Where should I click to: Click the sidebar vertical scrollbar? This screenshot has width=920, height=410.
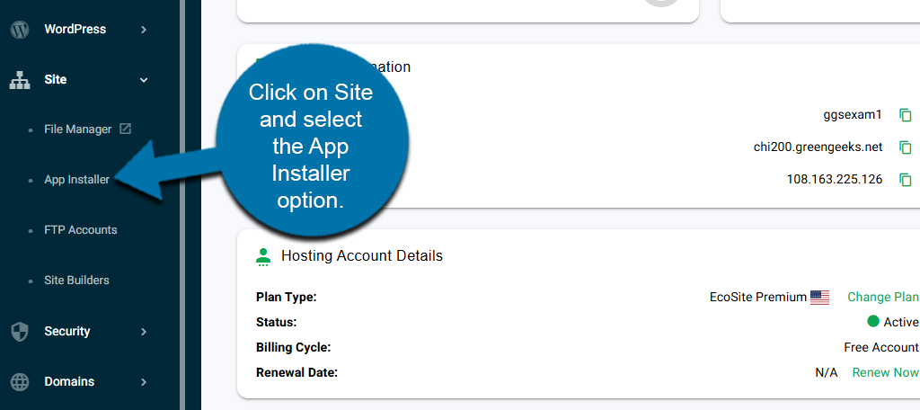click(x=182, y=205)
